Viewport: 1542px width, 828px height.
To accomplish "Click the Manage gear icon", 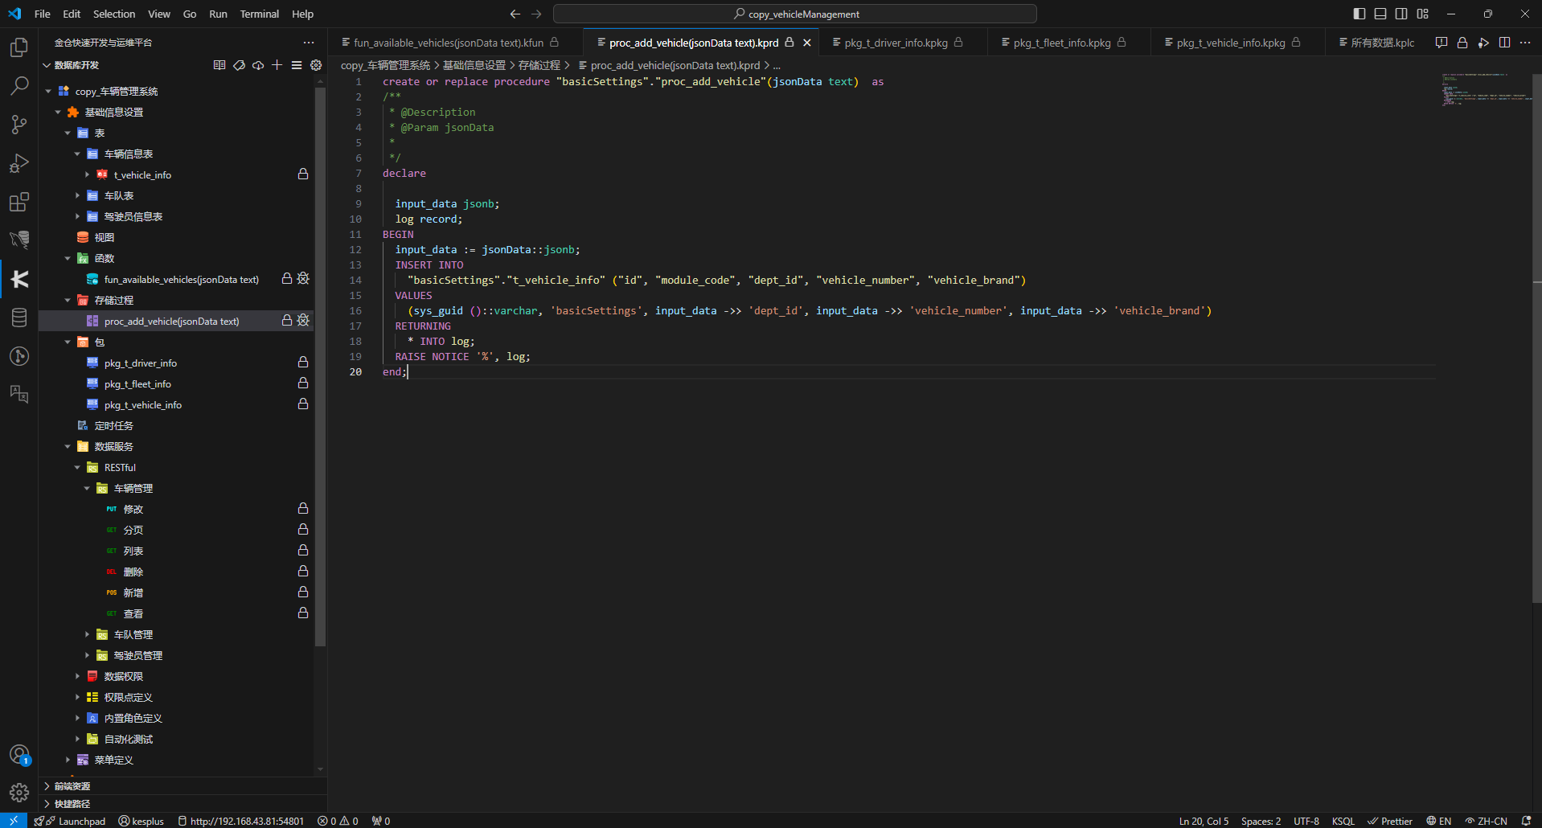I will click(x=19, y=793).
